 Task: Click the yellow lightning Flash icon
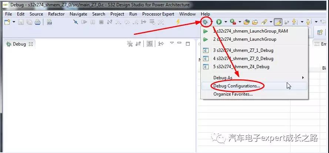point(178,22)
